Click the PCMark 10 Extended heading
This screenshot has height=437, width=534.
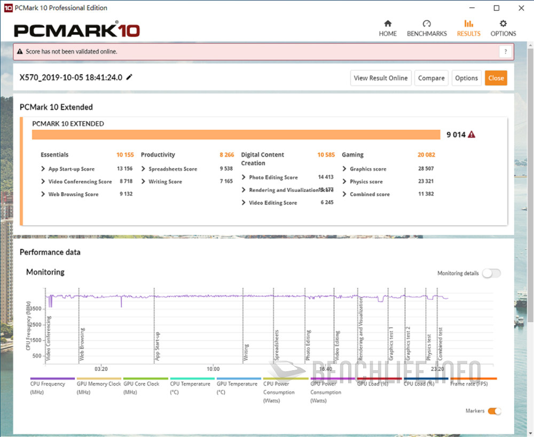pos(56,107)
